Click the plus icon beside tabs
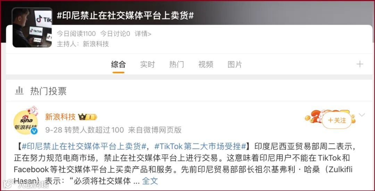375x191 pixels. (360, 64)
